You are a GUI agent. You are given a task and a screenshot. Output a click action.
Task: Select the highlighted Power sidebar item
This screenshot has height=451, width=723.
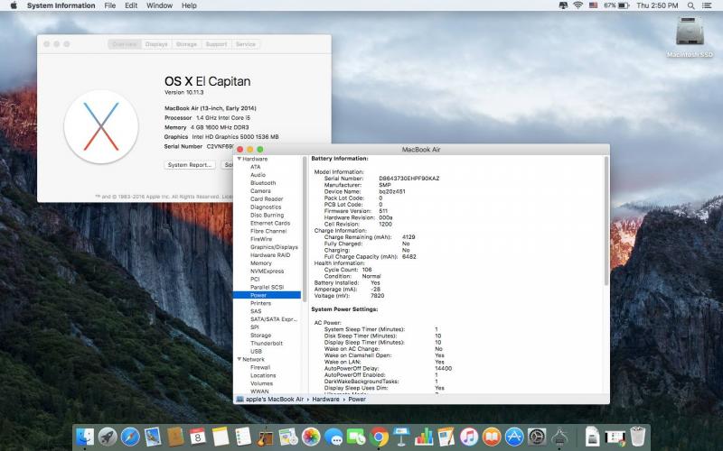267,295
